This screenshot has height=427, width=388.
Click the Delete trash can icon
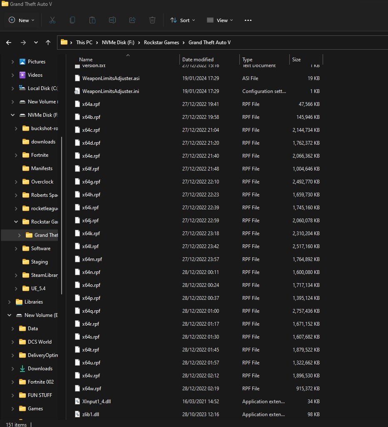152,20
